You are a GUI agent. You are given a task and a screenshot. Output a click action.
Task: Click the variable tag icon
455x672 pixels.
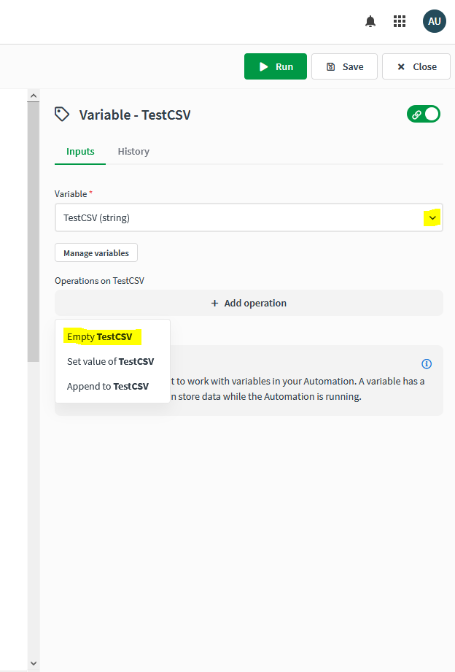[x=63, y=115]
